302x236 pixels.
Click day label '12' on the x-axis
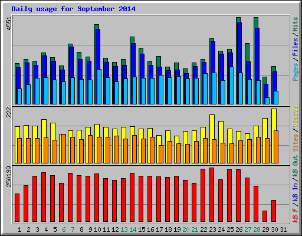pyautogui.click(x=115, y=230)
